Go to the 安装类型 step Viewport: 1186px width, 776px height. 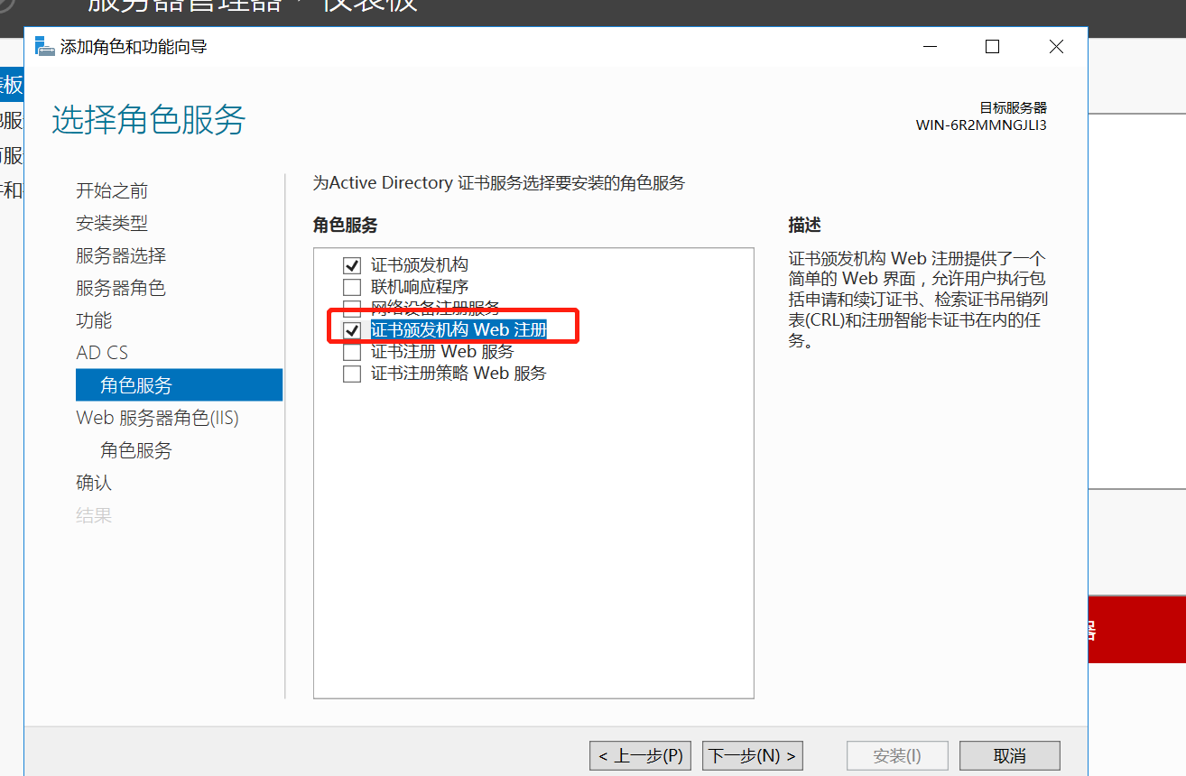[112, 223]
